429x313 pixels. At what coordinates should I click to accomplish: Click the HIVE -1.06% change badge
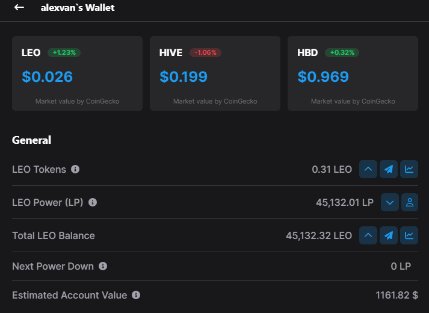click(x=205, y=52)
